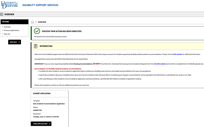This screenshot has height=127, width=204.
Task: Click Disability Support Services header title
Action: [x=40, y=5]
